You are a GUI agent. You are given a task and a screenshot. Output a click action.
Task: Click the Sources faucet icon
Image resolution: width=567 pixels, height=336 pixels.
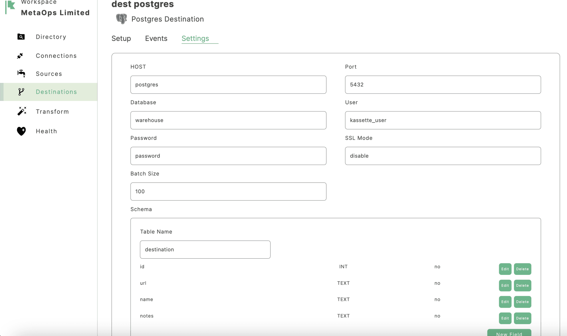(21, 74)
